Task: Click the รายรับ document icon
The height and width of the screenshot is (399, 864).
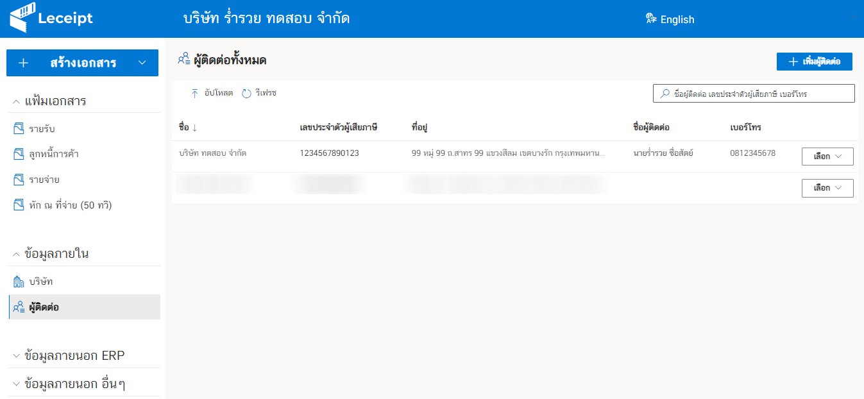Action: point(19,129)
